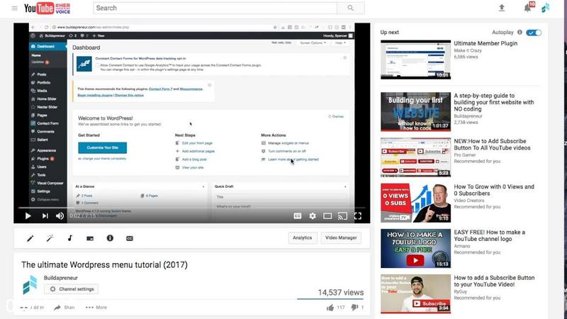Click the video progress bar
Image resolution: width=567 pixels, height=319 pixels.
pyautogui.click(x=191, y=208)
